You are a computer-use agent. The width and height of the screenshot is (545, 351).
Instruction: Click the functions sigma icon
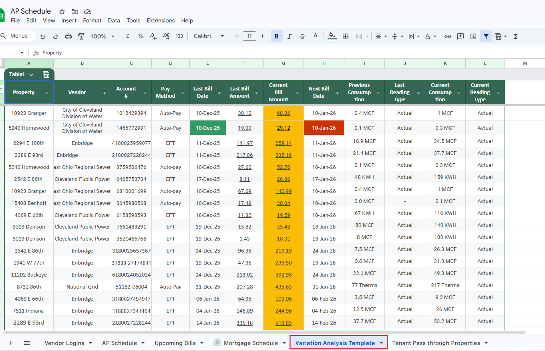pyautogui.click(x=516, y=36)
